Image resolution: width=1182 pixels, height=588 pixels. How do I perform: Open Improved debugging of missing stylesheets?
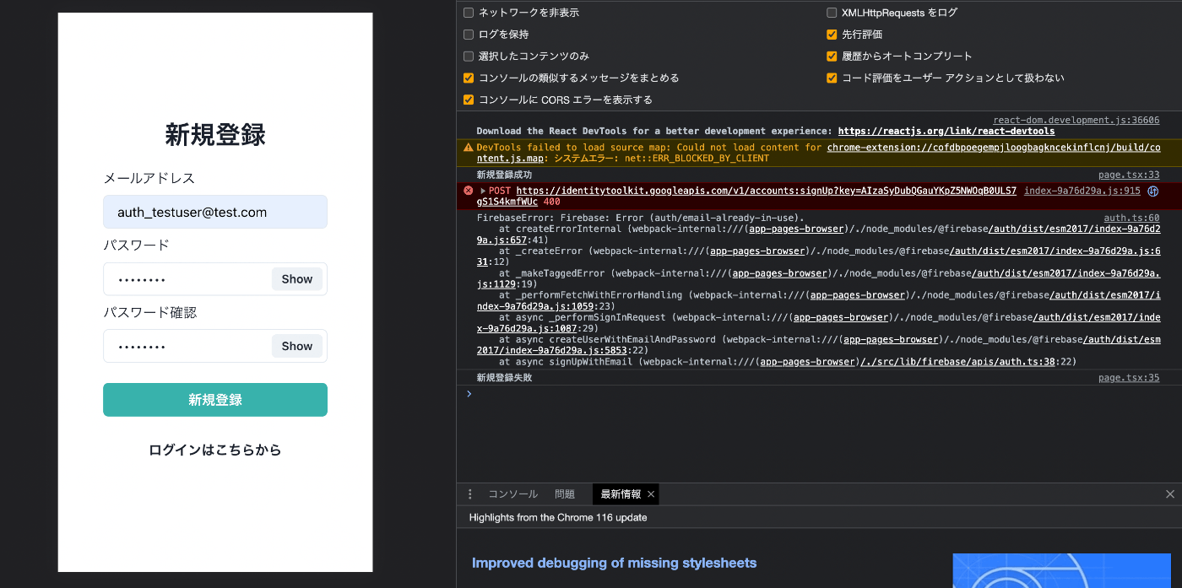click(x=614, y=563)
